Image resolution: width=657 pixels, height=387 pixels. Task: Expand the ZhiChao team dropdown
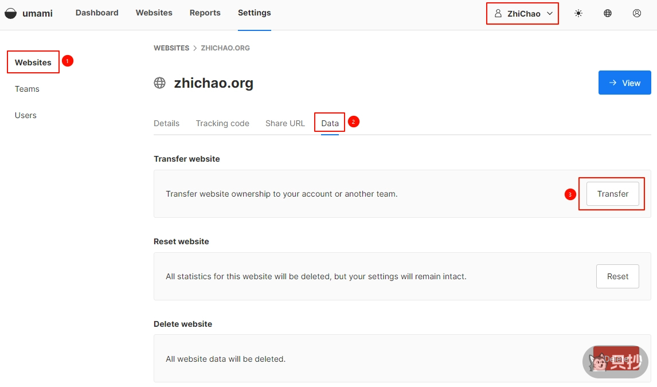coord(522,14)
